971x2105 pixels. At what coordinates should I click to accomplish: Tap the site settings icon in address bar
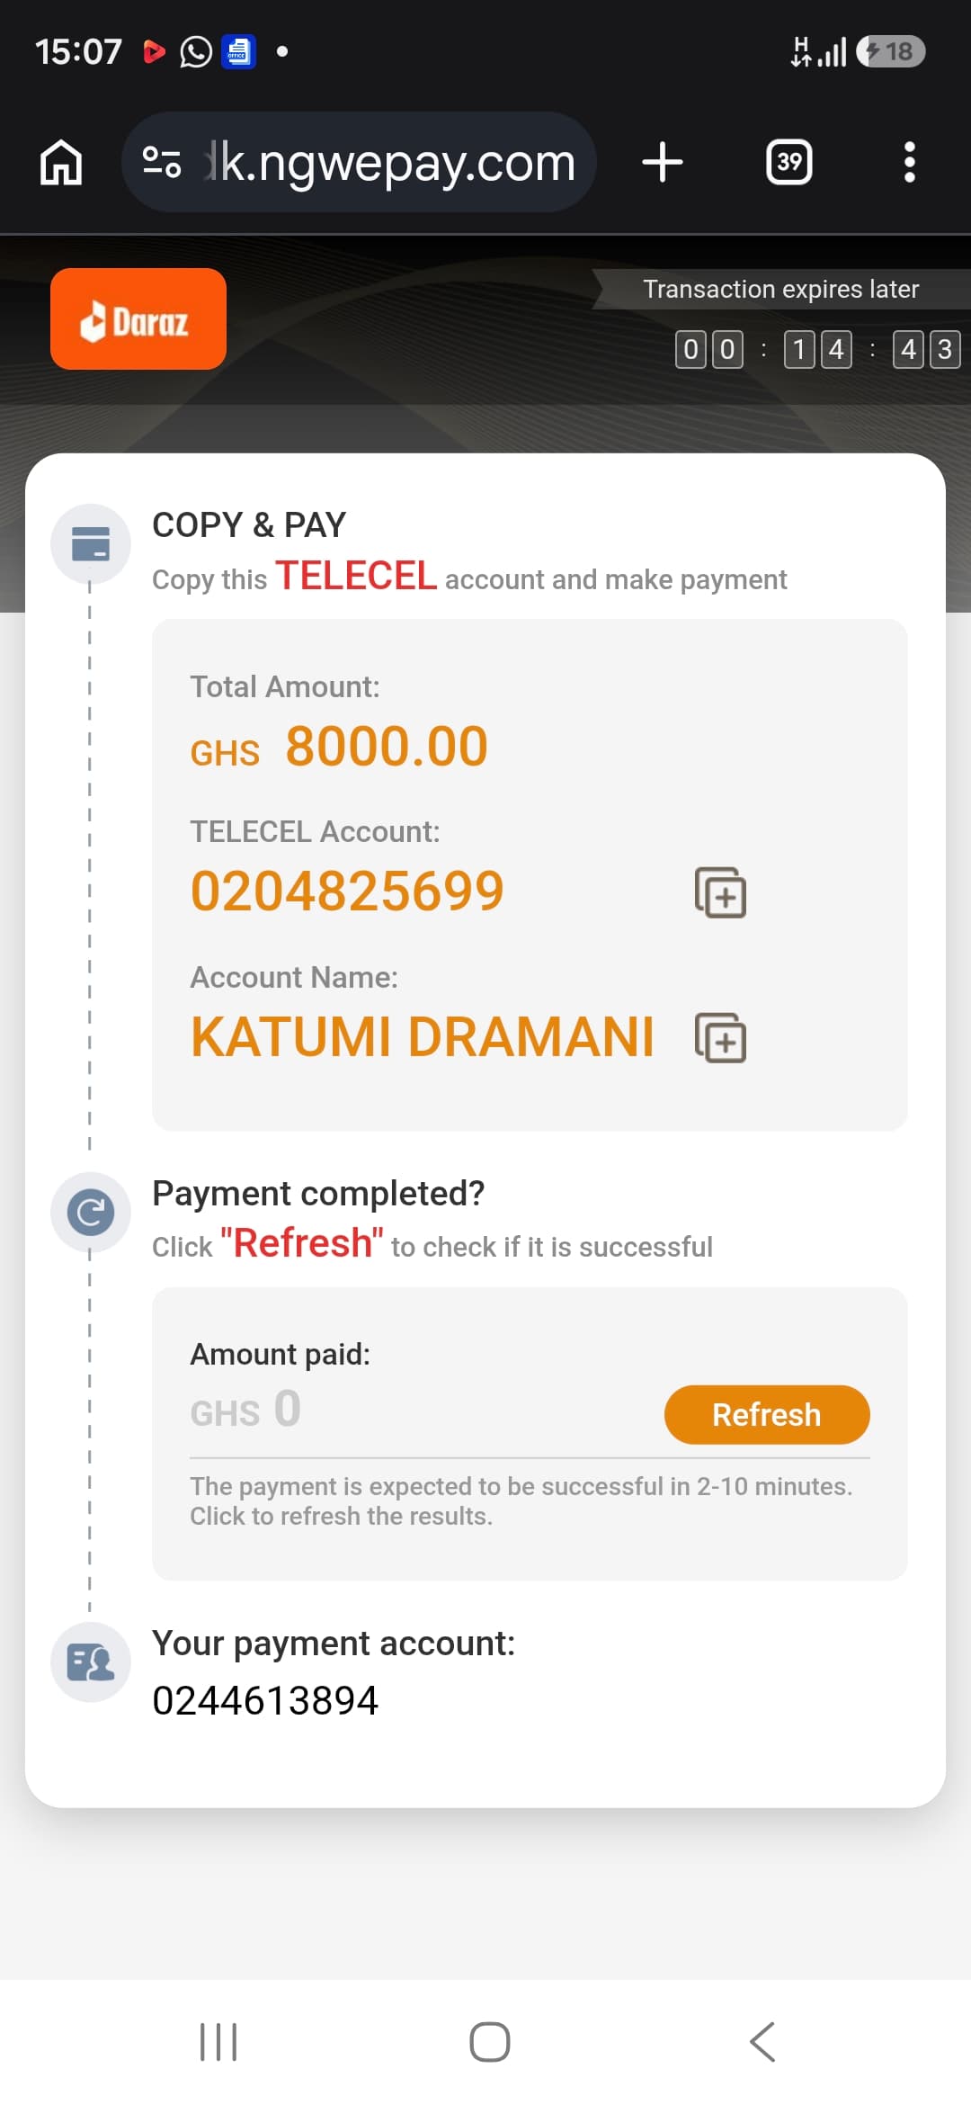[163, 163]
